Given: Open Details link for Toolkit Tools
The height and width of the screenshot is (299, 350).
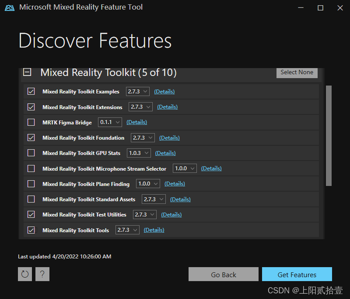Looking at the screenshot, I should click(154, 230).
